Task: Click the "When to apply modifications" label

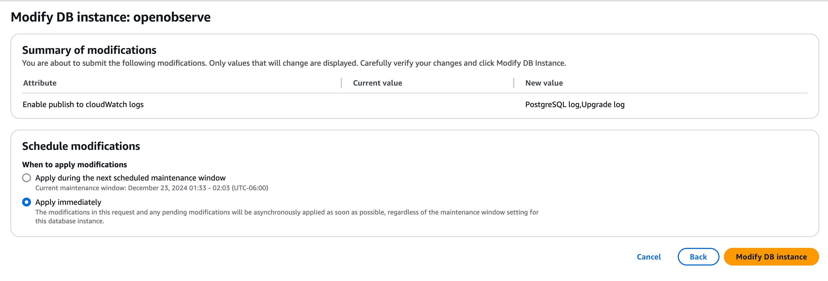Action: coord(74,164)
